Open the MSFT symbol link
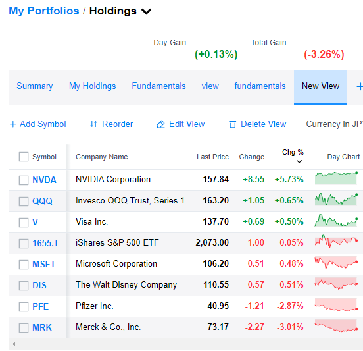The height and width of the screenshot is (351, 363). [x=44, y=265]
